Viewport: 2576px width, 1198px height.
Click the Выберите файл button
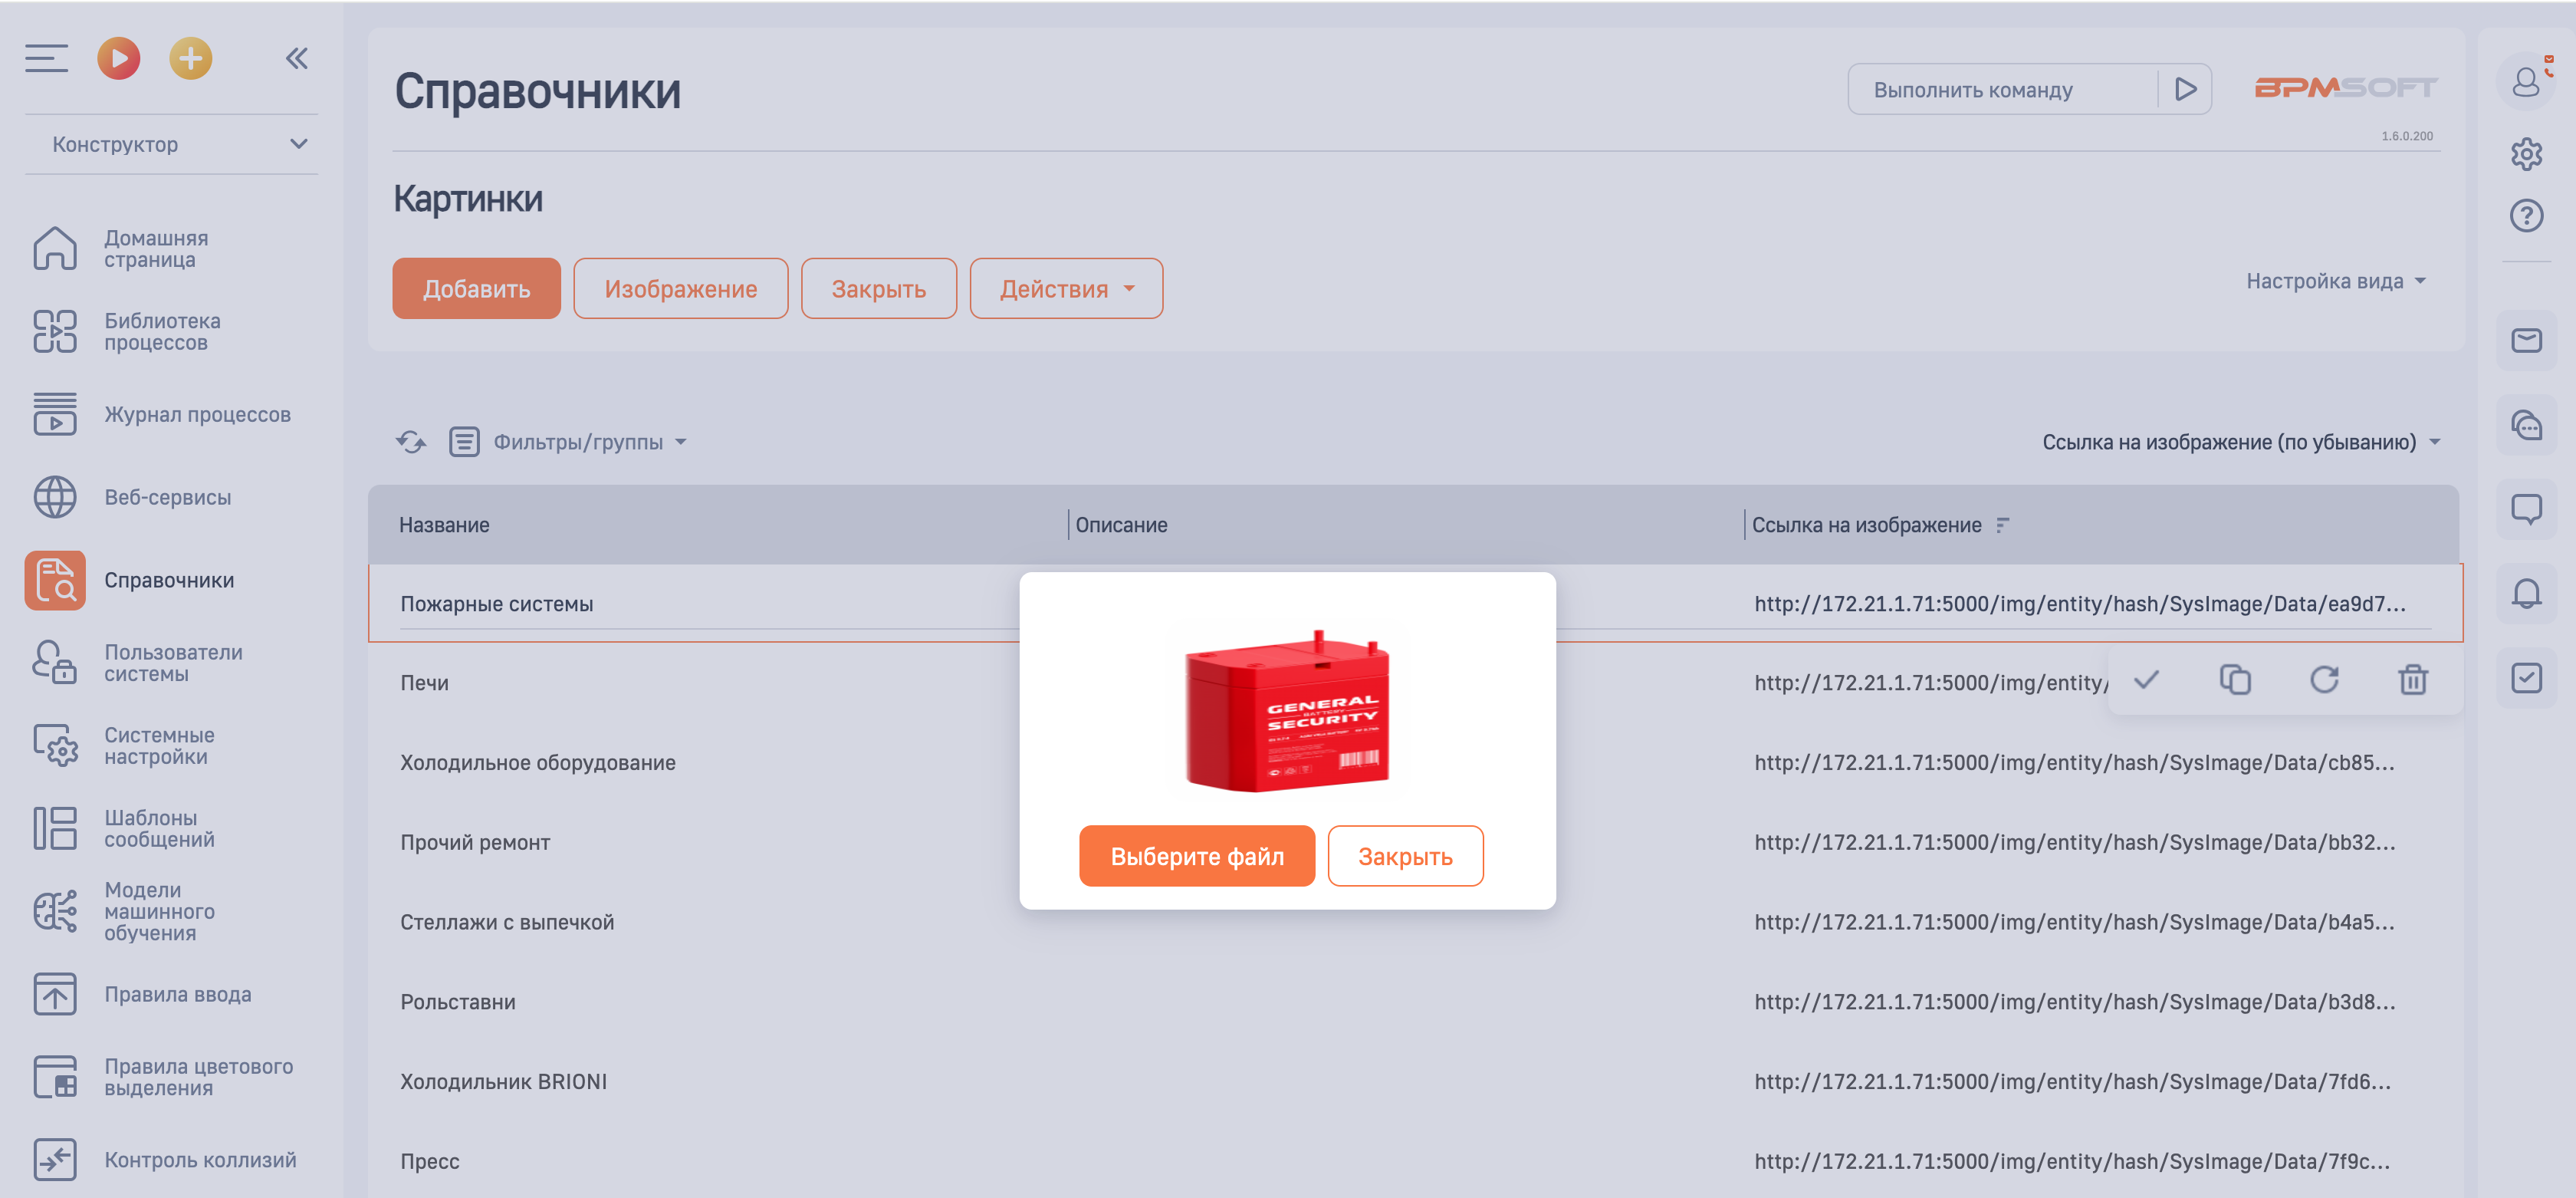pos(1196,856)
